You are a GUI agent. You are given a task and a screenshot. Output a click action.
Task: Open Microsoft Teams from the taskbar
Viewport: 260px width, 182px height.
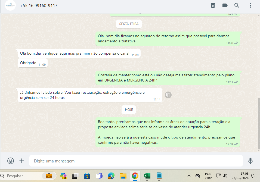point(99,176)
